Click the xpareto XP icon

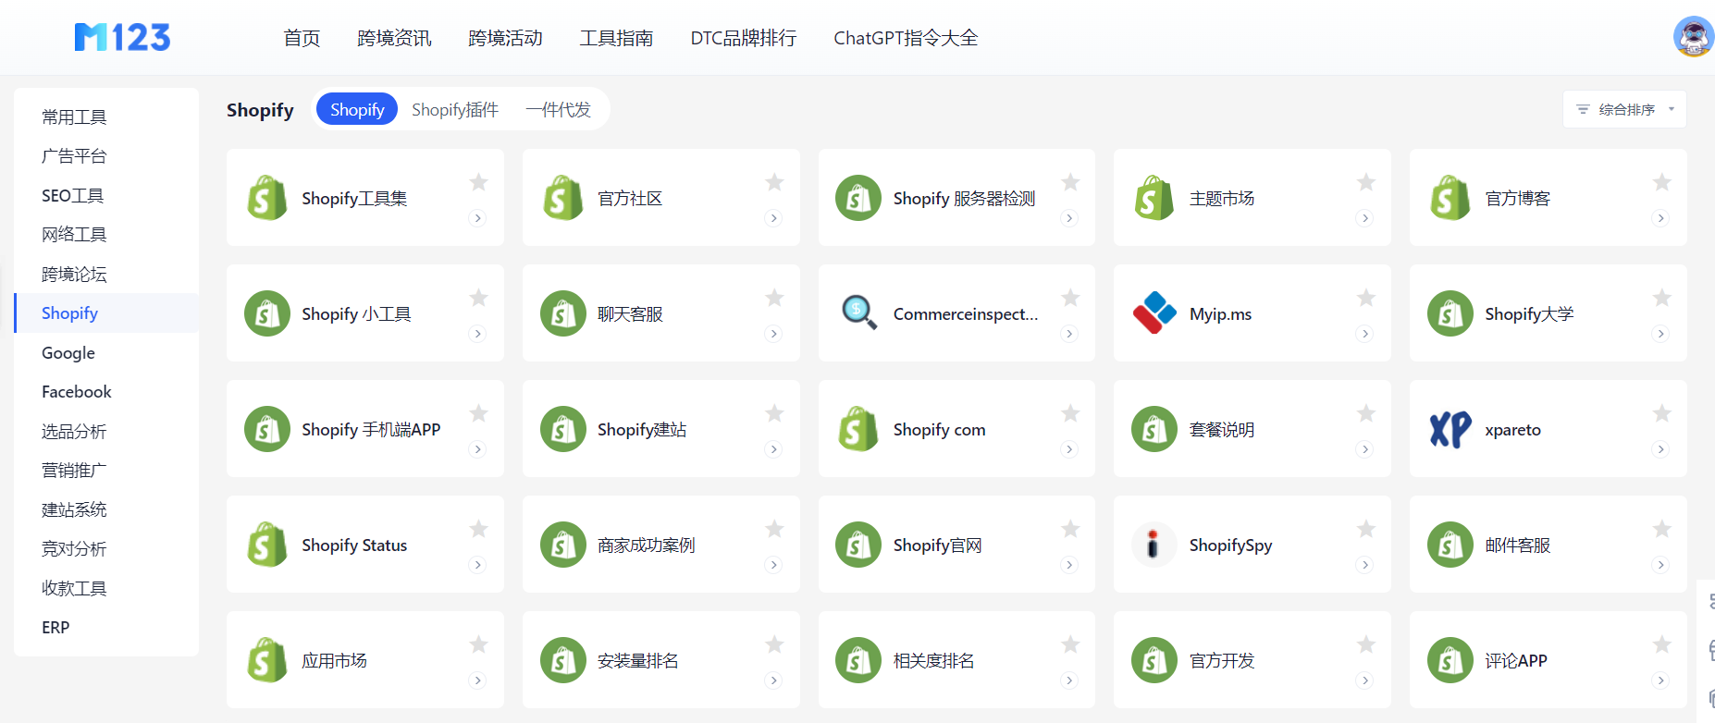tap(1450, 429)
